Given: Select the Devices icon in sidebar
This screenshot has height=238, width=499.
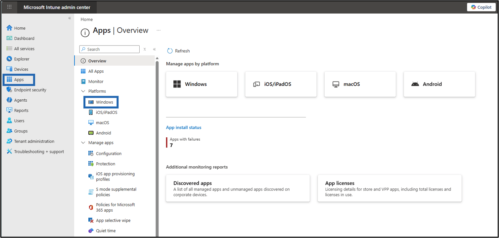Looking at the screenshot, I should (x=9, y=69).
